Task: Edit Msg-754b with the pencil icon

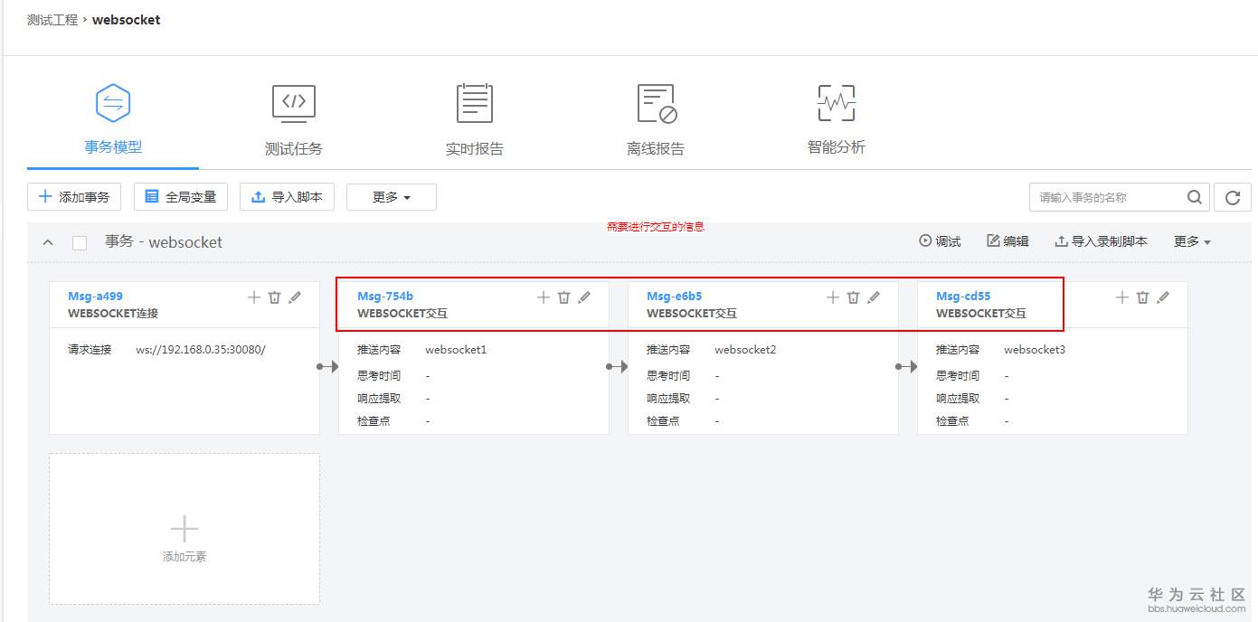Action: click(584, 297)
